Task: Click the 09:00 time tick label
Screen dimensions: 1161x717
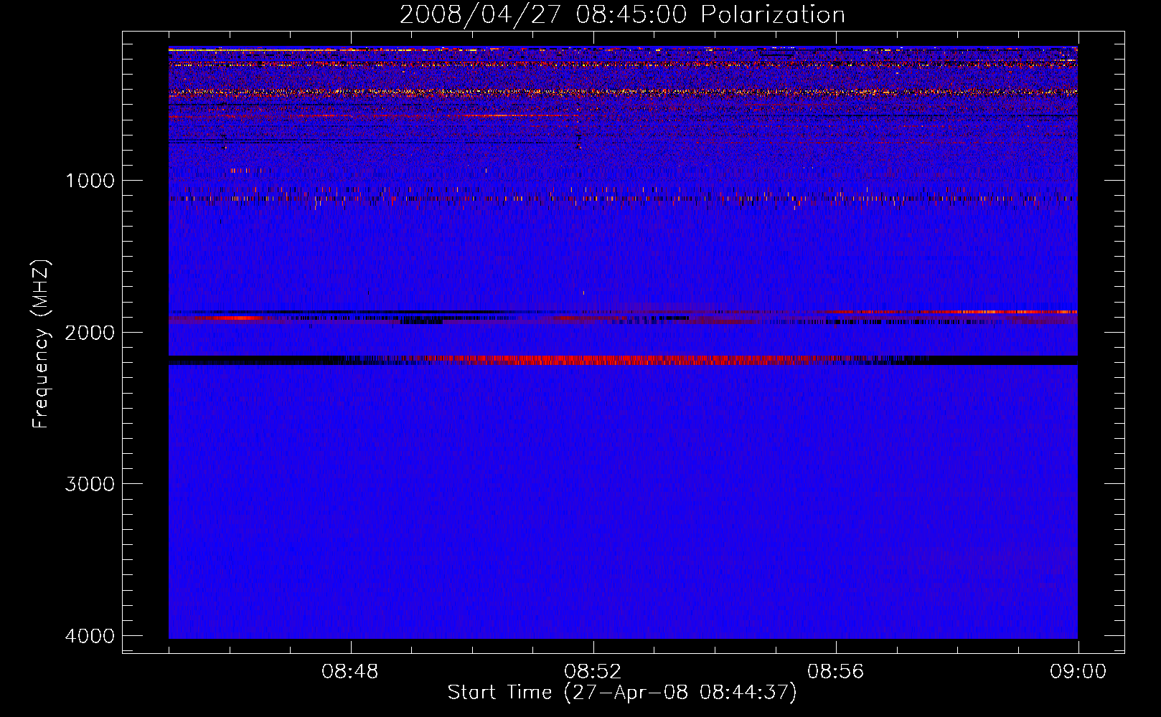Action: pyautogui.click(x=1078, y=672)
